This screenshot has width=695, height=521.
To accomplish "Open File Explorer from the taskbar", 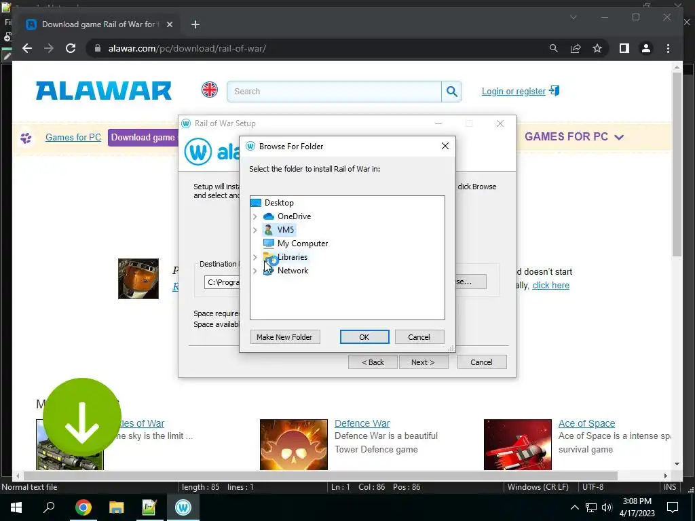I will click(x=116, y=507).
